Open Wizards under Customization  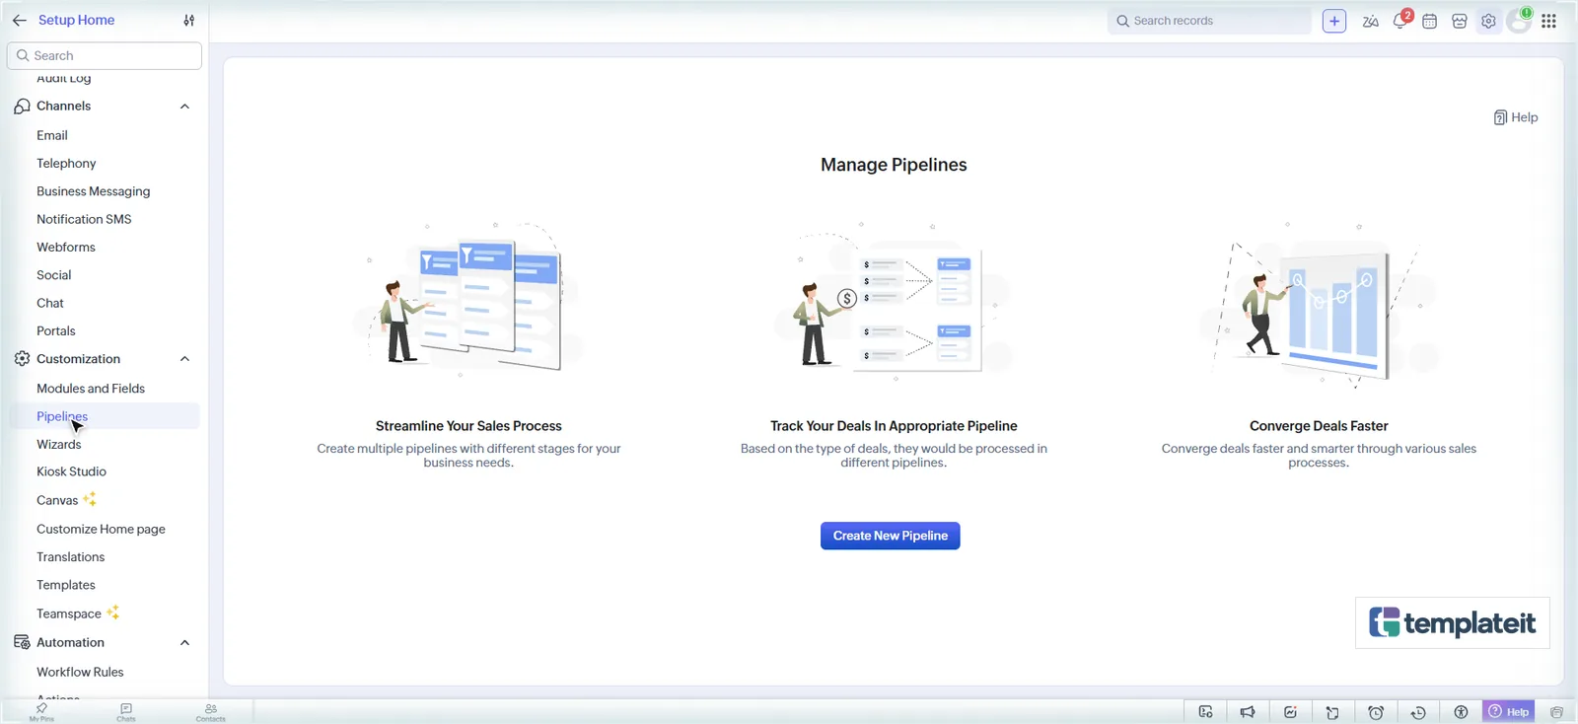(x=59, y=445)
